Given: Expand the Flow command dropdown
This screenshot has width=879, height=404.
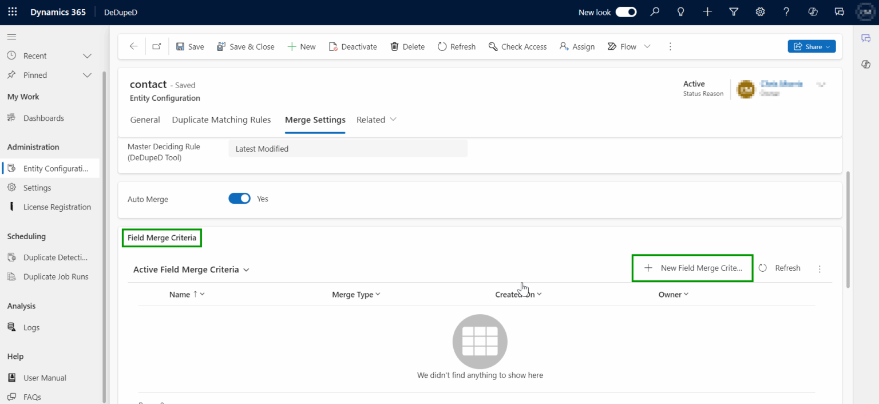Looking at the screenshot, I should click(647, 46).
